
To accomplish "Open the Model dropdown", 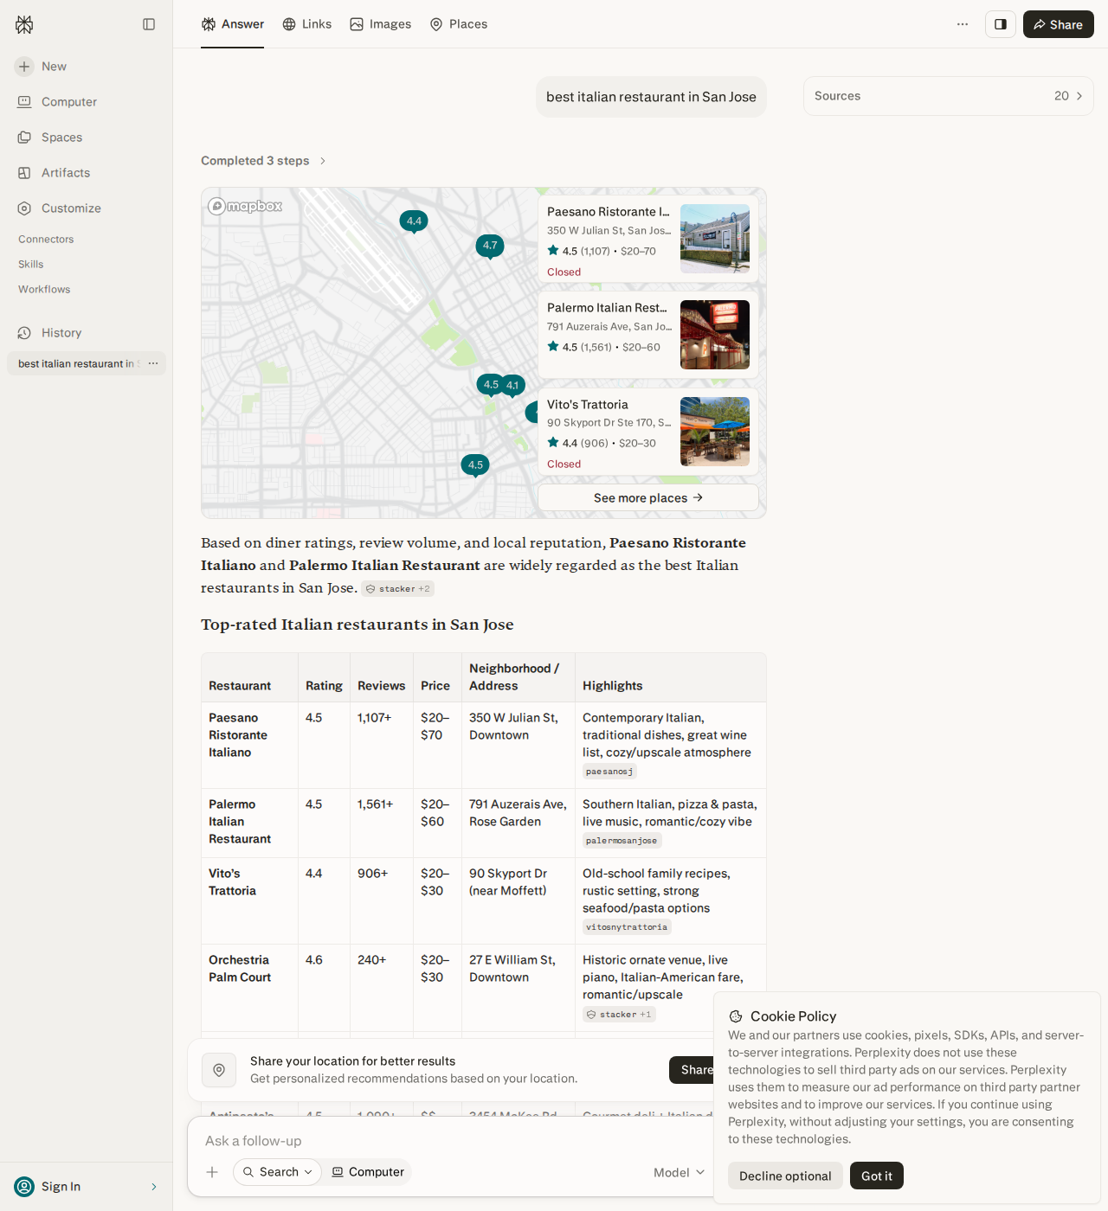I will [x=680, y=1173].
